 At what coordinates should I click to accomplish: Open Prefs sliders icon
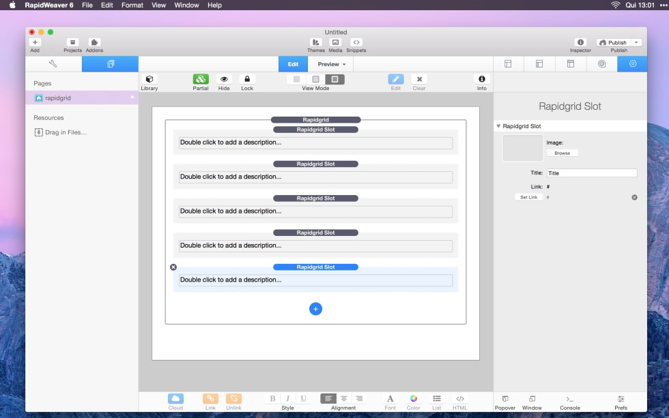pyautogui.click(x=621, y=399)
